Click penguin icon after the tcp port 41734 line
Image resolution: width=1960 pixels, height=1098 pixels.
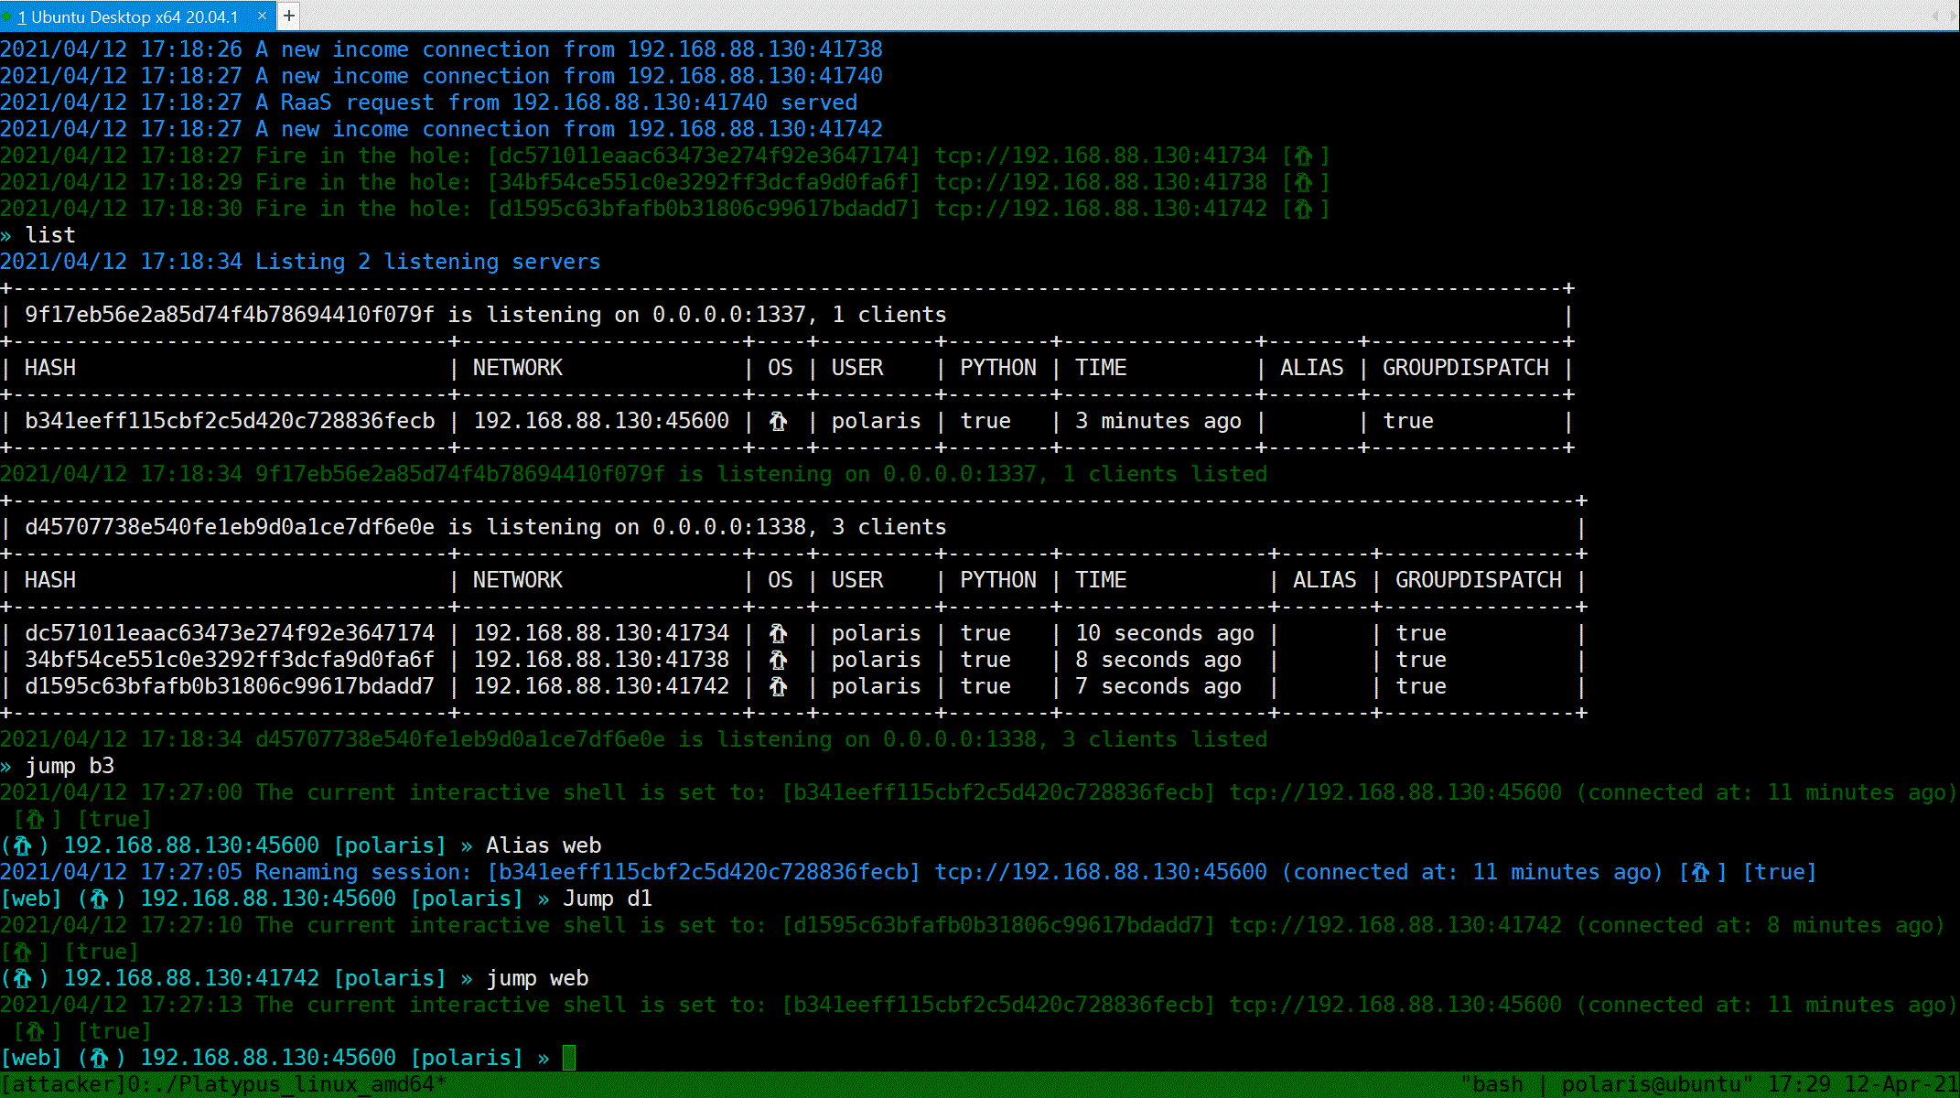pos(1303,156)
